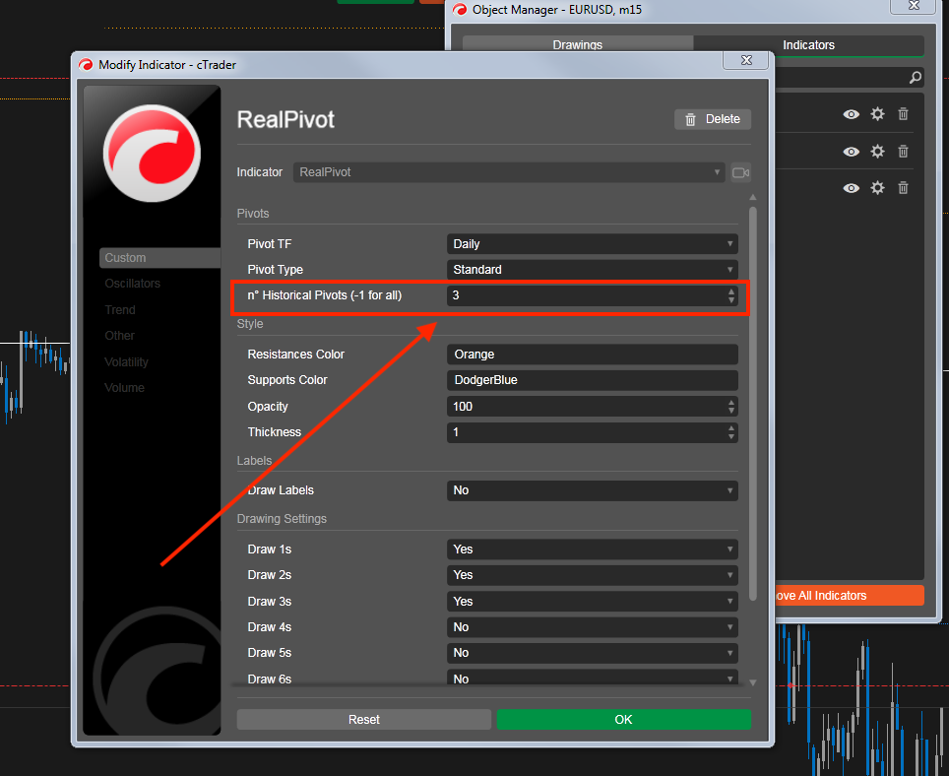The width and height of the screenshot is (949, 776).
Task: Open the Draw 1s dropdown
Action: pyautogui.click(x=592, y=550)
